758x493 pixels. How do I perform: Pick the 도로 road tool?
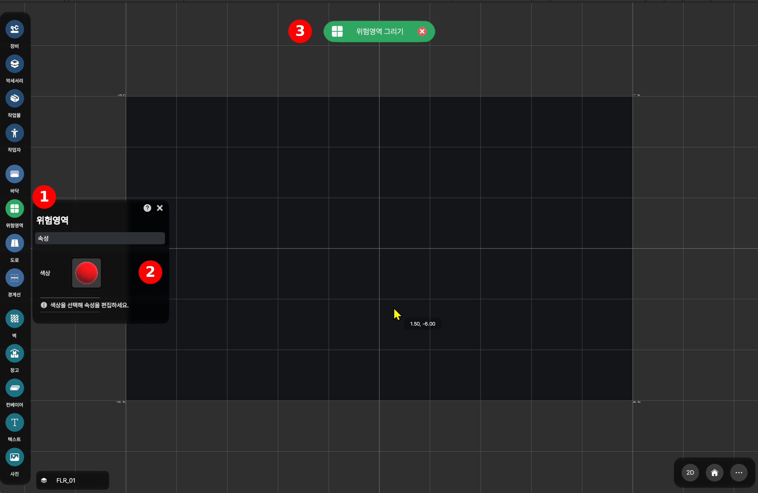pos(14,243)
